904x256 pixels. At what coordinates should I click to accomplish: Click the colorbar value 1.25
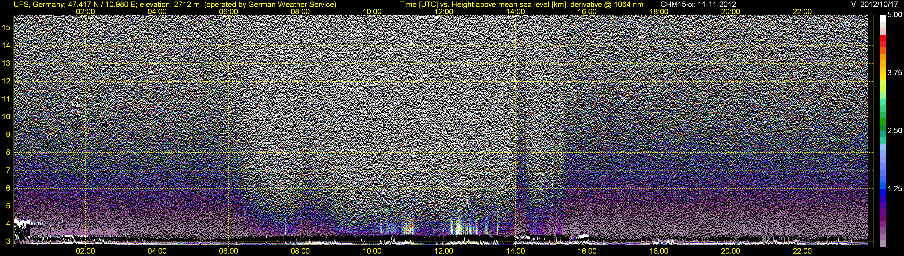click(x=895, y=189)
